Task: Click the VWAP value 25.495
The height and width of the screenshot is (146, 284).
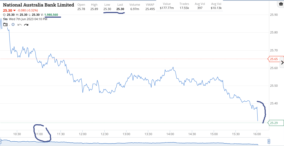Action: click(150, 9)
